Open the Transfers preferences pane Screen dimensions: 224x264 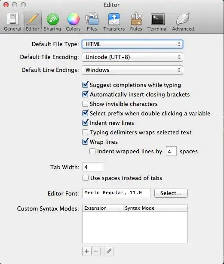(114, 22)
